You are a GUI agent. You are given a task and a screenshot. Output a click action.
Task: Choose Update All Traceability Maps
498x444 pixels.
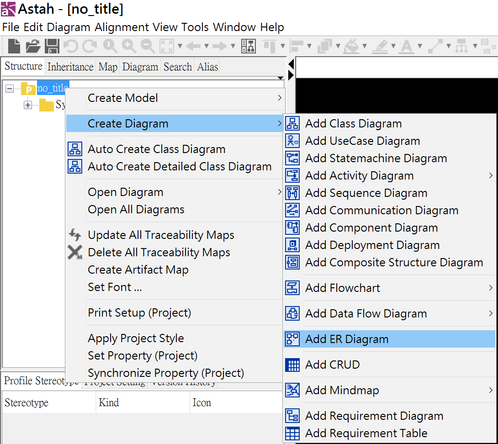point(175,235)
